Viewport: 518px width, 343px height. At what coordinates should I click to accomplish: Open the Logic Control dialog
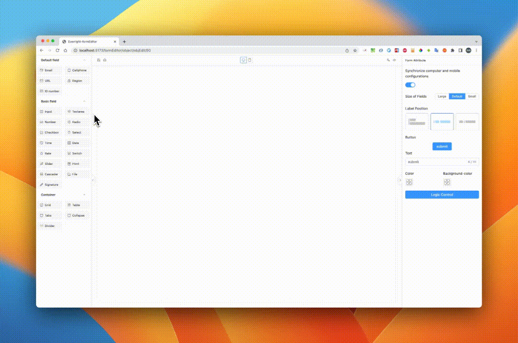click(442, 194)
